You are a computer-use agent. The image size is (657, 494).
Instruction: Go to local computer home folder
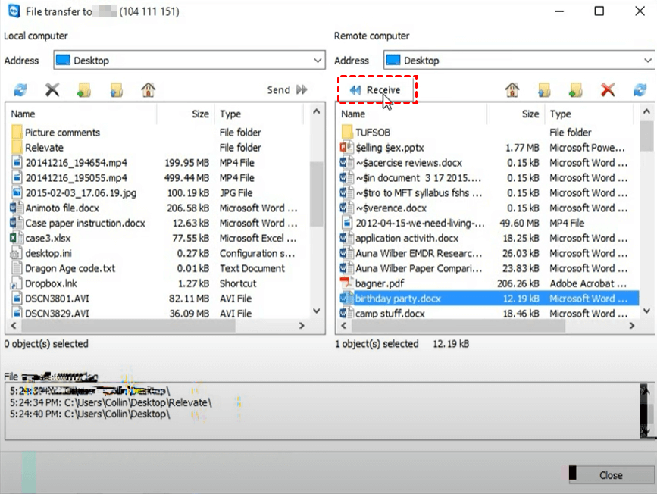point(148,90)
